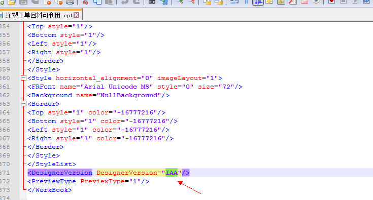Click the FRFont Arial Unicode MS line
373x200 pixels.
coord(135,87)
